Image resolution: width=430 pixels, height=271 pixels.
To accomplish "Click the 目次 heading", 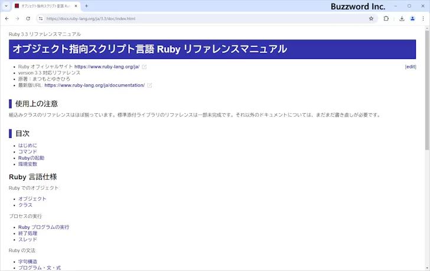I will coord(22,134).
